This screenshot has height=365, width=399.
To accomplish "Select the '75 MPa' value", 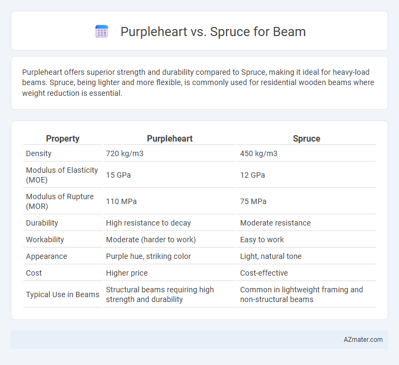I will tap(253, 201).
